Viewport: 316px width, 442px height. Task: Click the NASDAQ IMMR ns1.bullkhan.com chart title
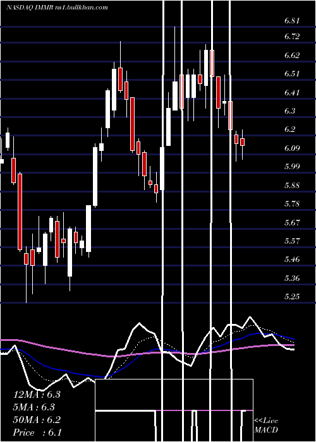click(58, 8)
